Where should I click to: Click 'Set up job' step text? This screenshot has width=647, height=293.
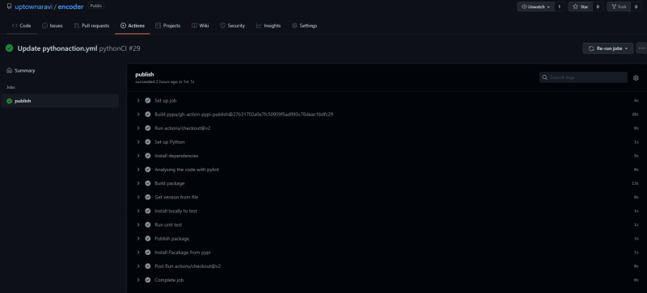point(166,101)
